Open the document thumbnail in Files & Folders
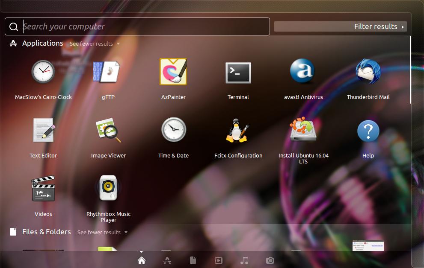The image size is (424, 268). (368, 245)
